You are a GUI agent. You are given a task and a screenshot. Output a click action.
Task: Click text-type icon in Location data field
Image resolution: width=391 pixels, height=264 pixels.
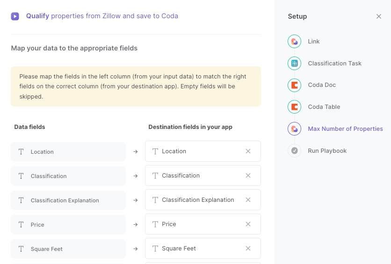point(21,152)
